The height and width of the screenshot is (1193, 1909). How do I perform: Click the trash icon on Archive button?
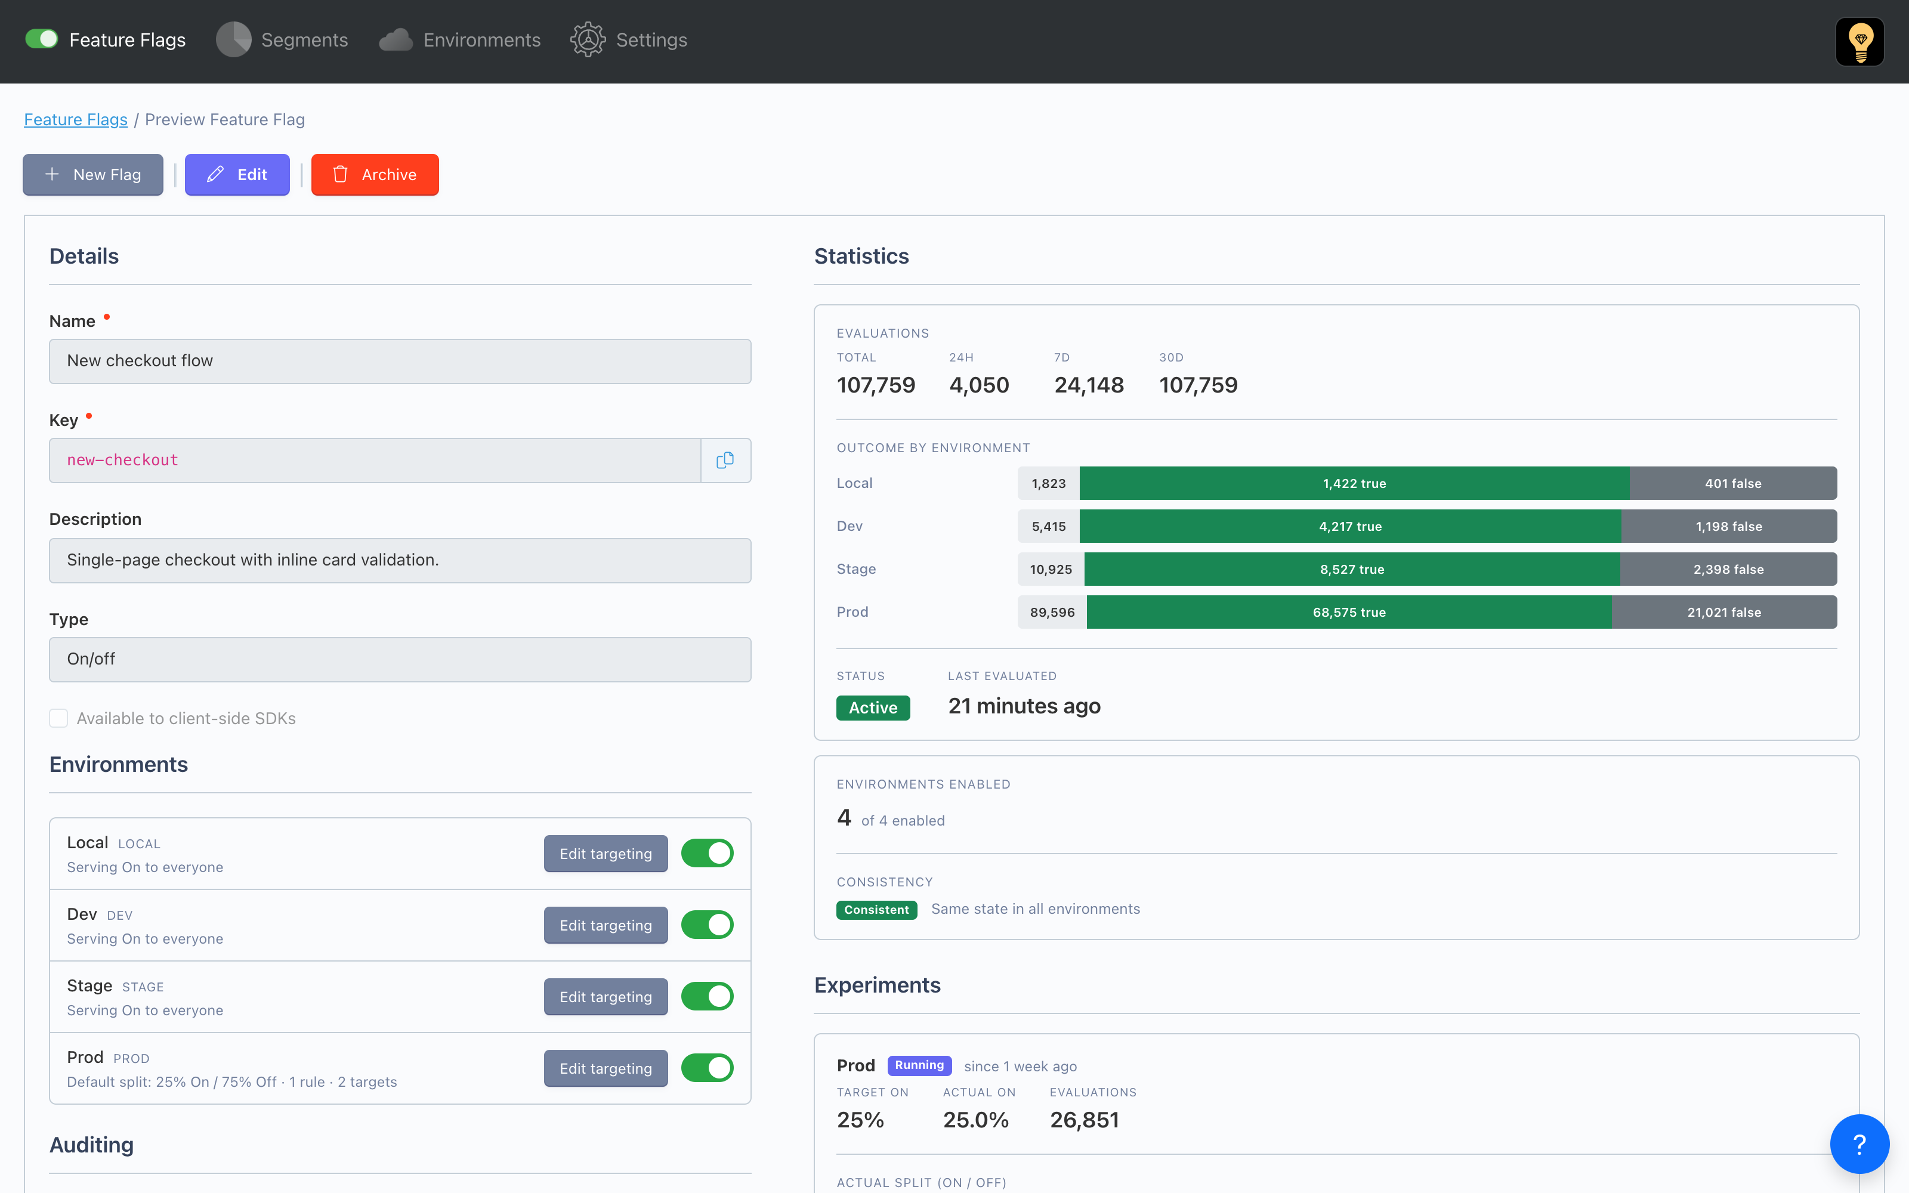pos(340,174)
